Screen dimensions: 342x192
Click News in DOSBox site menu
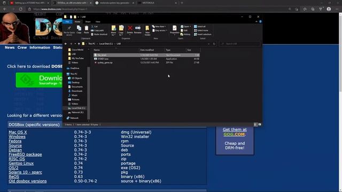point(10,47)
